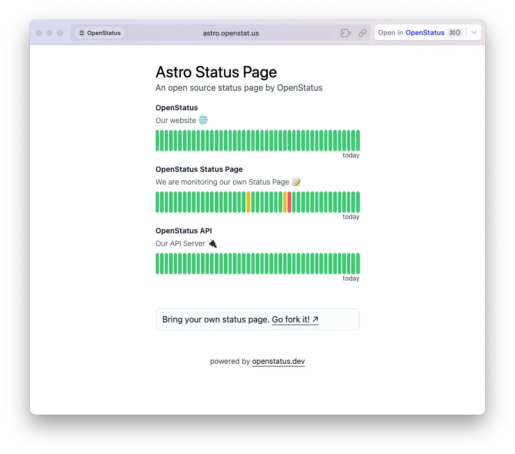Screen dimensions: 515x454
Task: Click the keyboard shortcut badge showing ⌘O
Action: pyautogui.click(x=454, y=32)
